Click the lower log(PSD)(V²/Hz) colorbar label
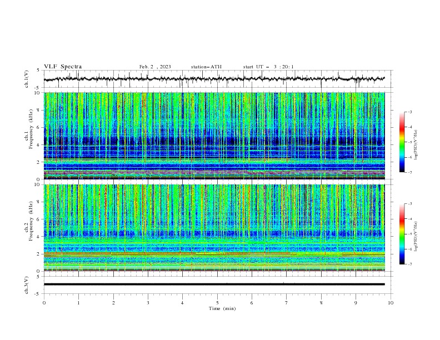 [416, 236]
